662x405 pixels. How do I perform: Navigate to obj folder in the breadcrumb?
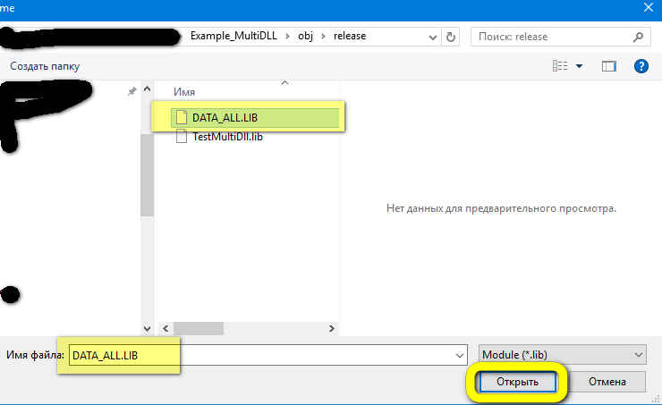(x=307, y=37)
